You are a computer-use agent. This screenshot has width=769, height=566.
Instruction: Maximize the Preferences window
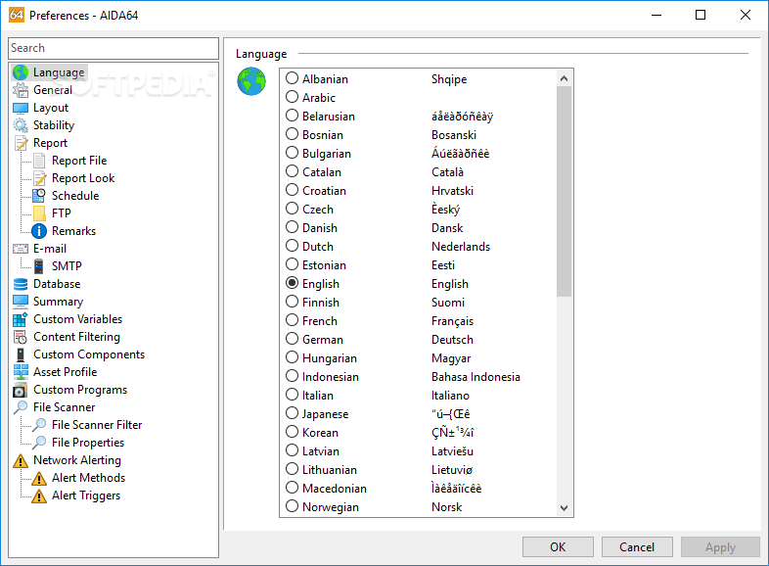(x=701, y=15)
